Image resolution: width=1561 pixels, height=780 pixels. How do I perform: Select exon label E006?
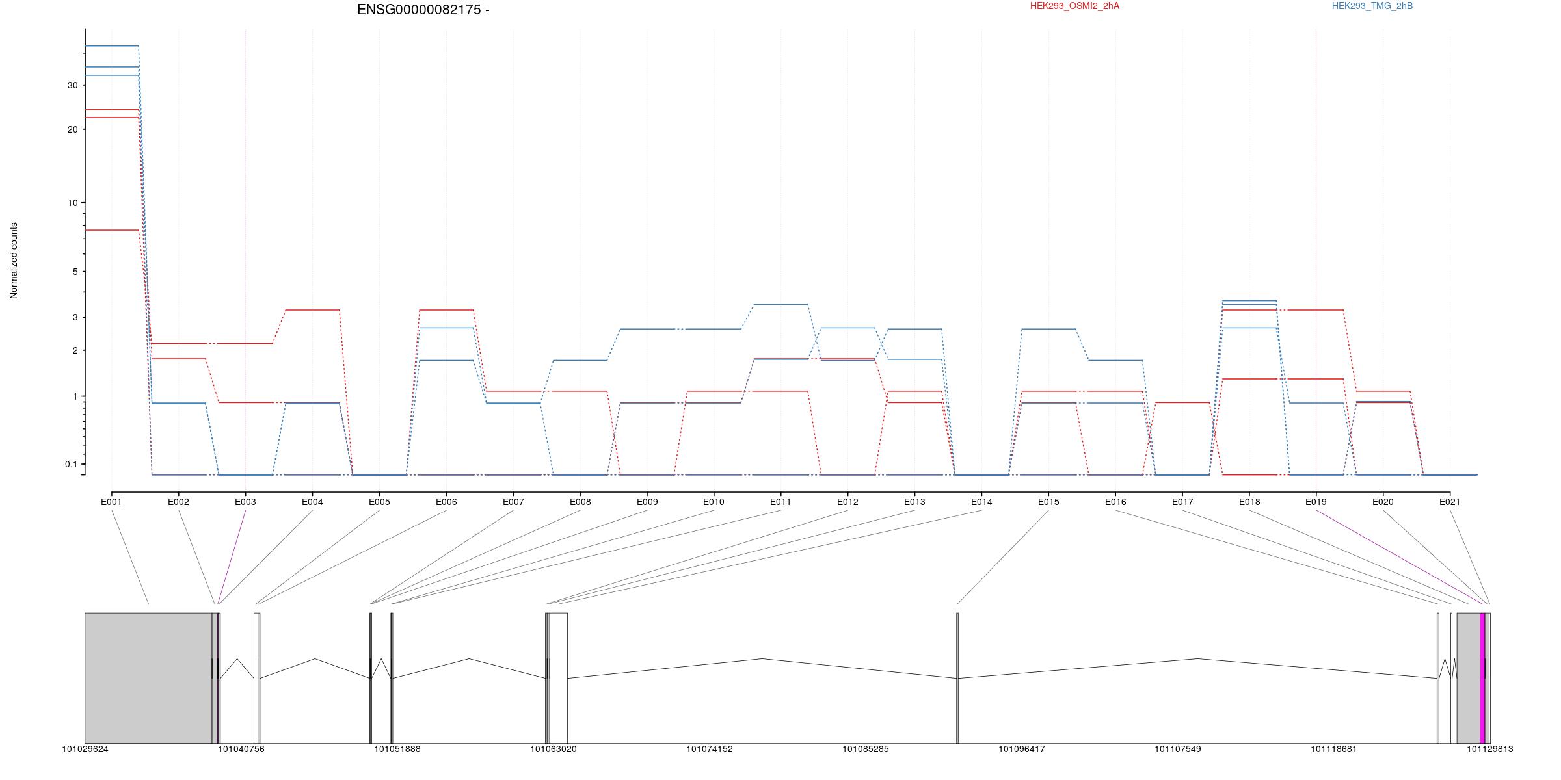click(446, 502)
